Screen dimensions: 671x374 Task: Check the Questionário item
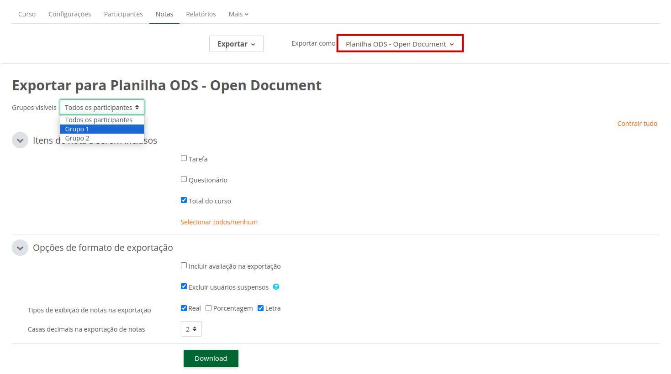point(184,179)
